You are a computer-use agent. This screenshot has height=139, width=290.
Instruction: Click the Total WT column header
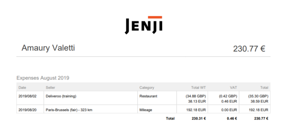pos(198,88)
